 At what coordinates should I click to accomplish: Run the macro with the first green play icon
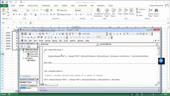click(53, 34)
